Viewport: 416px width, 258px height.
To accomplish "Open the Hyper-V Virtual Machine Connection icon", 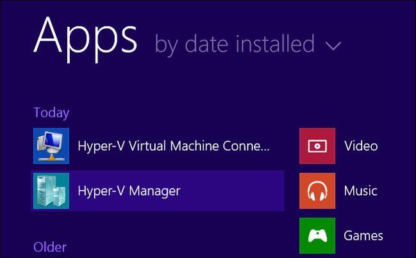I will pyautogui.click(x=51, y=146).
